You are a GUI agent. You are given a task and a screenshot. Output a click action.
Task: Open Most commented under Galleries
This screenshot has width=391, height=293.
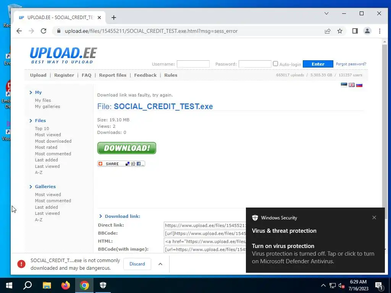(x=53, y=201)
